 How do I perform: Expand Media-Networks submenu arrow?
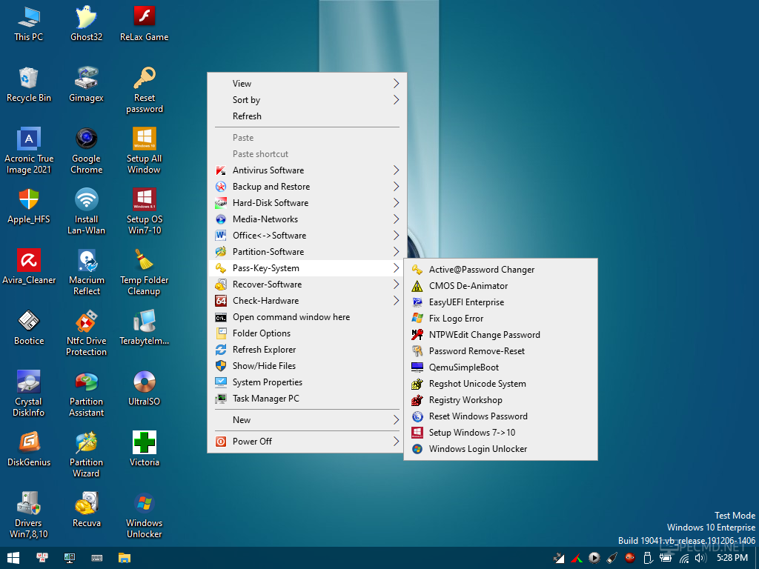[x=396, y=219]
